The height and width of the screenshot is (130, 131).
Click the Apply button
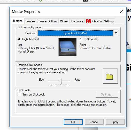115,122
